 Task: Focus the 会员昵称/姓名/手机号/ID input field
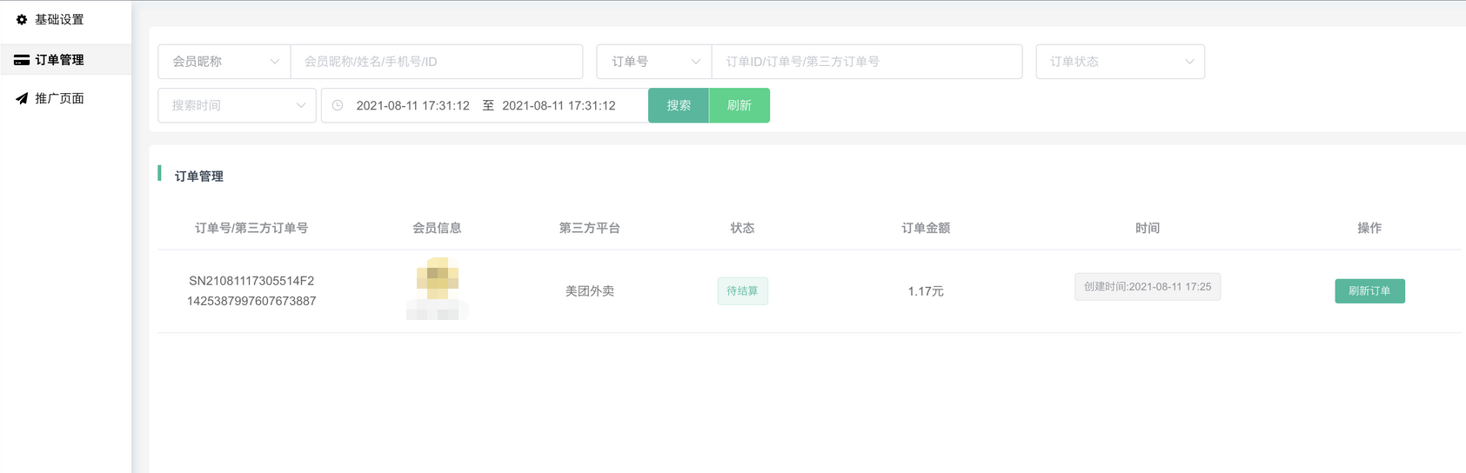click(437, 62)
